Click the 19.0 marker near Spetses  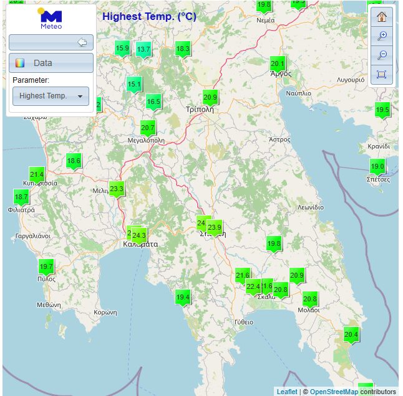(377, 167)
